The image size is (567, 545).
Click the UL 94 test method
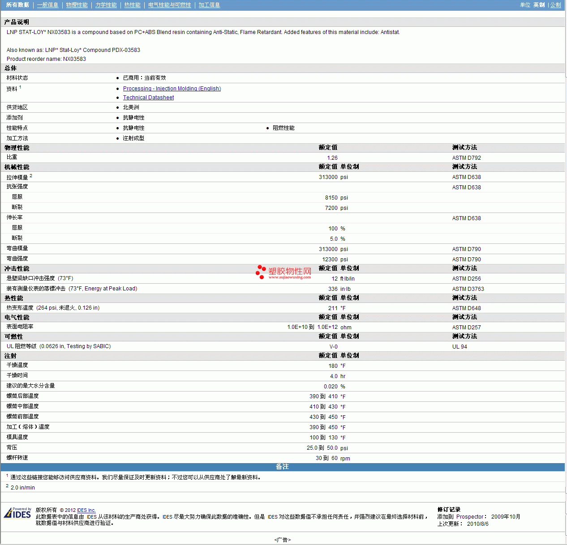pos(460,347)
